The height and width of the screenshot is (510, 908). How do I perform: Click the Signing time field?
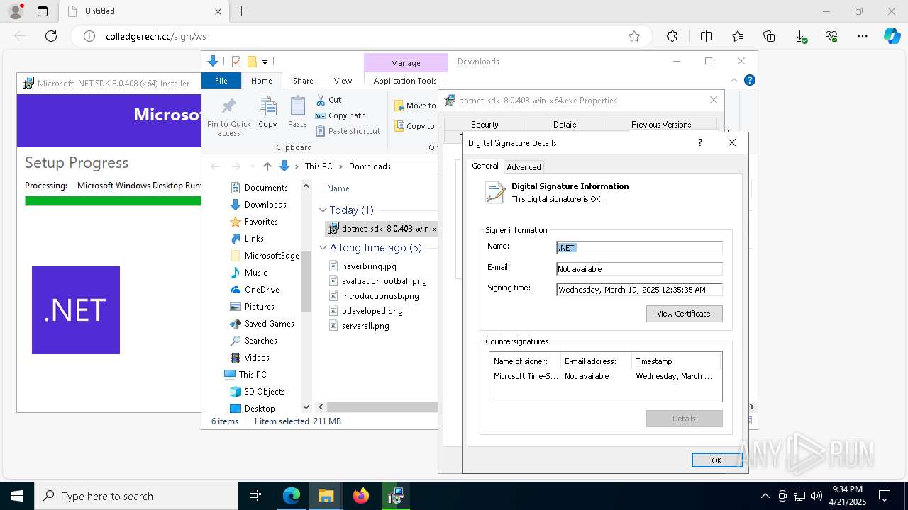click(x=639, y=290)
